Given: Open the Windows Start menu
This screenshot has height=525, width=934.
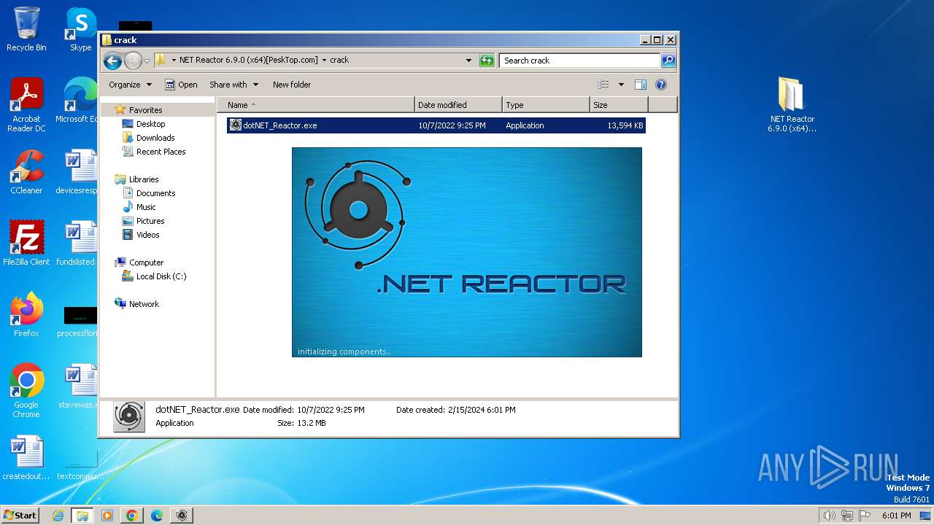Looking at the screenshot, I should point(20,515).
